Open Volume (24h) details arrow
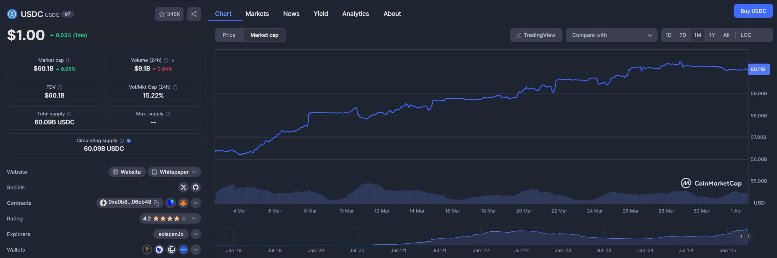This screenshot has width=777, height=258. tap(173, 60)
